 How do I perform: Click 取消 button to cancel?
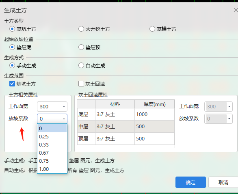point(223,182)
